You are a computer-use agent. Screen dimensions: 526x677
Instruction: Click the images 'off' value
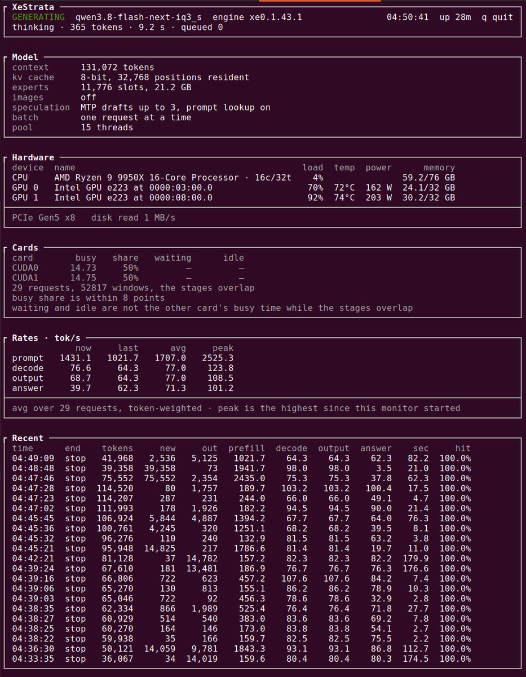click(89, 98)
